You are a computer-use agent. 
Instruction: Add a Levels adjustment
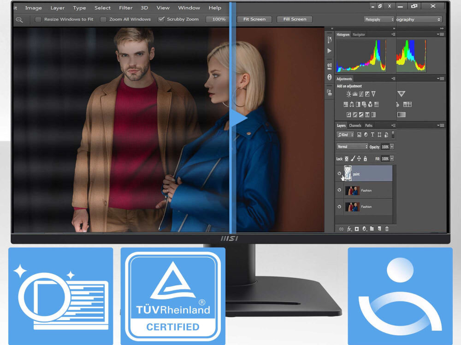coord(355,94)
